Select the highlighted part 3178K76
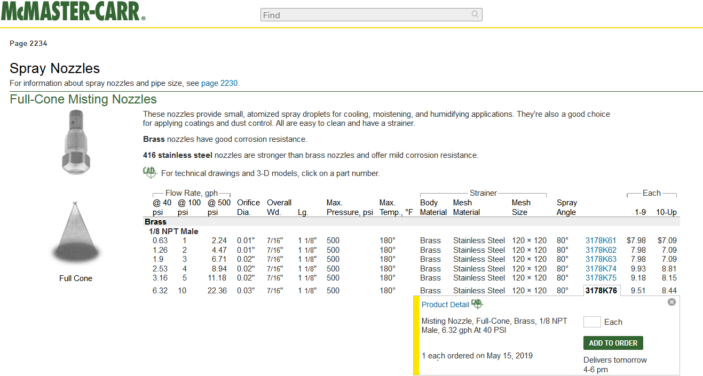 click(x=601, y=291)
